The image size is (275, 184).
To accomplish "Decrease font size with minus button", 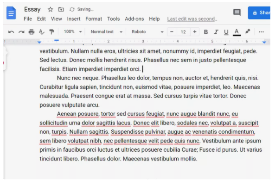I will [x=172, y=32].
